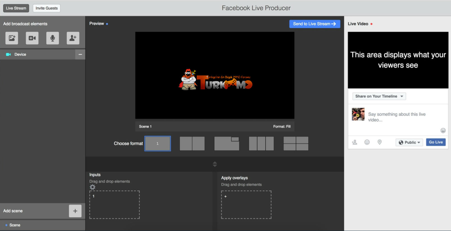Image resolution: width=451 pixels, height=231 pixels.
Task: Open Share on Your Timeline dropdown
Action: coord(379,96)
